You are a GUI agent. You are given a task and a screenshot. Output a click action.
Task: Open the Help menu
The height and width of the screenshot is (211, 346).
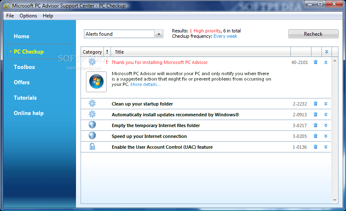coord(48,16)
